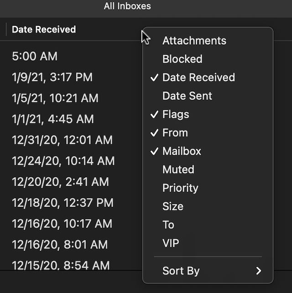Viewport: 292px width, 293px height.
Task: Select the message from 1/9/21, 3:17 PM
Action: pyautogui.click(x=52, y=78)
